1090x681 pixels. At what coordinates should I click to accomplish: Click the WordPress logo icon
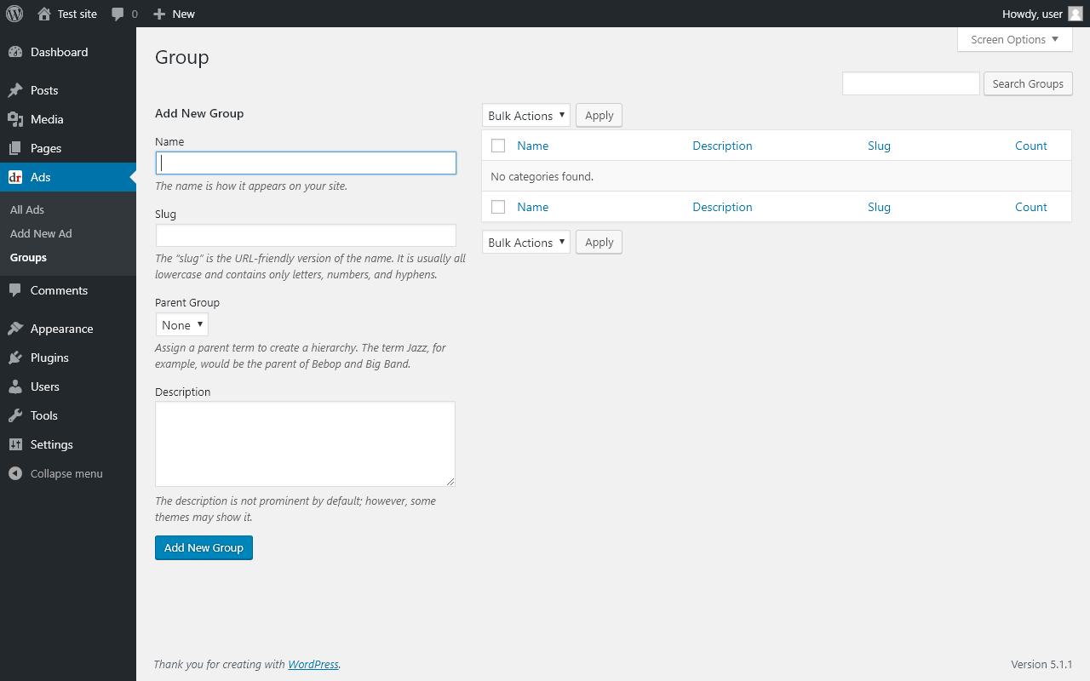tap(14, 14)
